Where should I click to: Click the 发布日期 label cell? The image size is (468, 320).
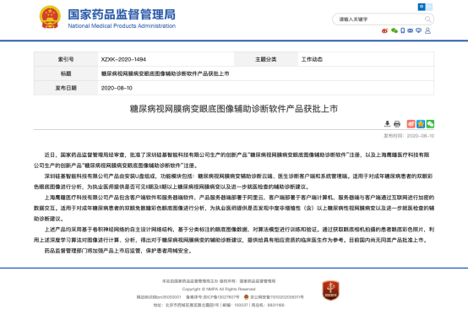[x=66, y=88]
